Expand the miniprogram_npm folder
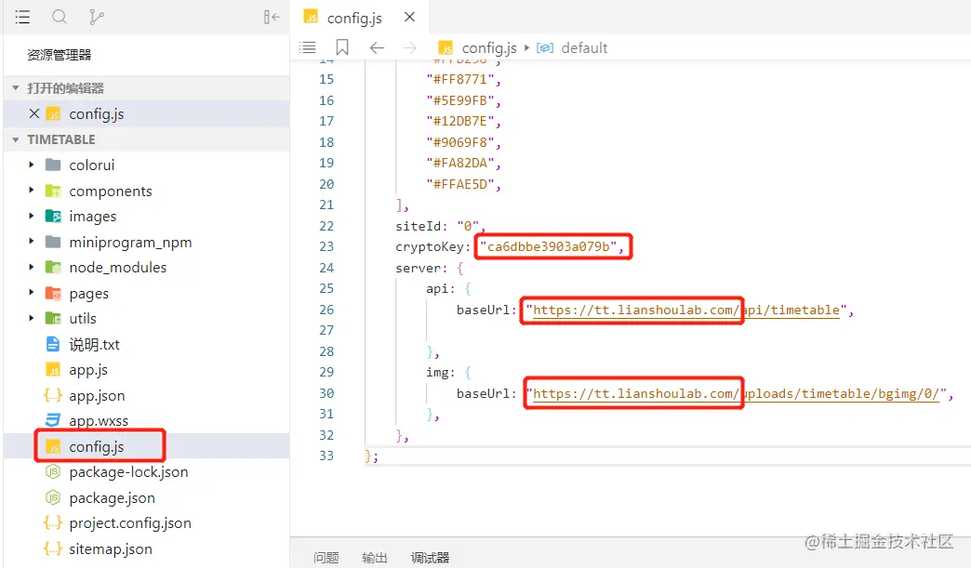Viewport: 971px width, 568px height. click(x=31, y=242)
